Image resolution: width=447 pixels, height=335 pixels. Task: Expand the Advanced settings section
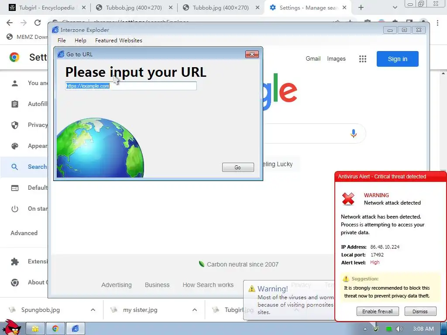(24, 233)
